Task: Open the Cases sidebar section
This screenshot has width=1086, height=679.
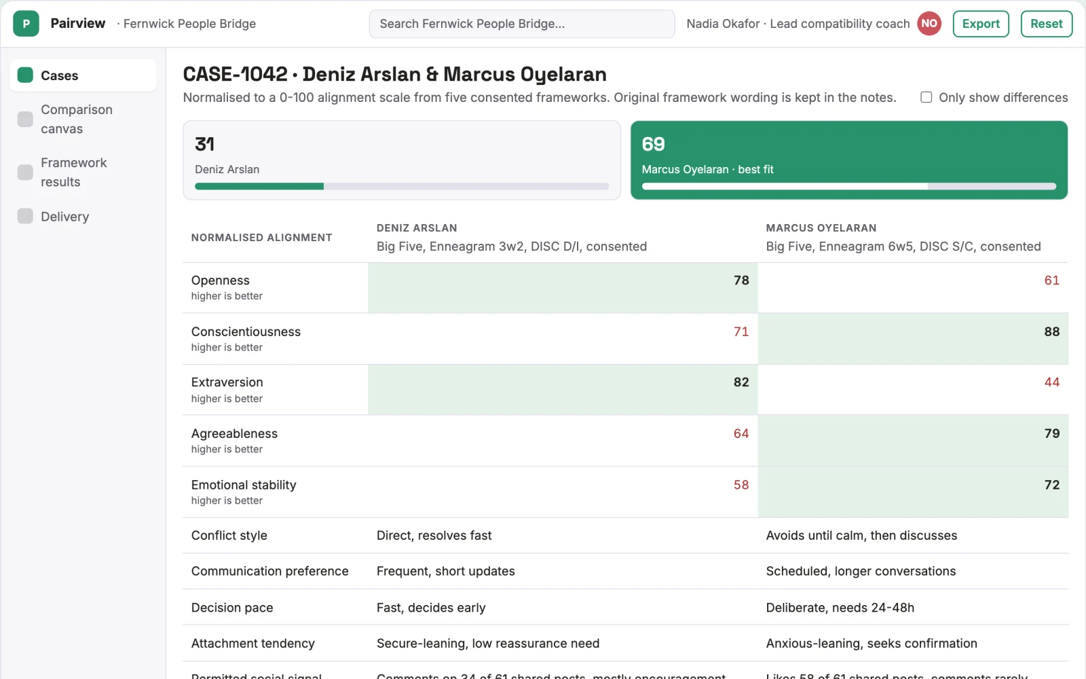Action: tap(83, 75)
